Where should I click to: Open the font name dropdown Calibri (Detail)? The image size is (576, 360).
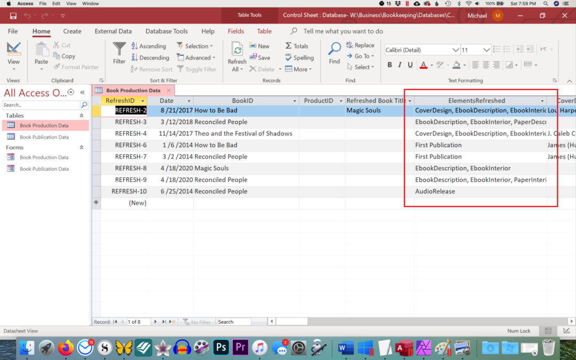(455, 50)
